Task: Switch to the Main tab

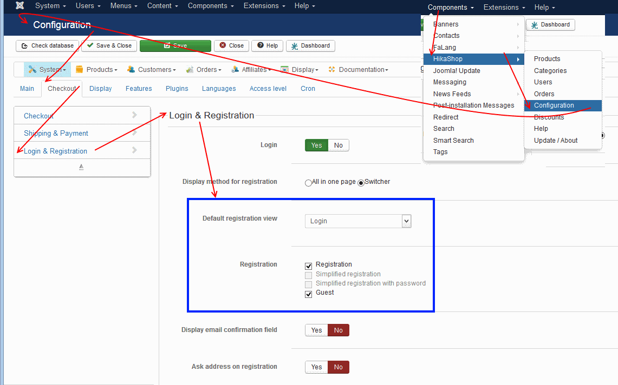Action: click(27, 89)
